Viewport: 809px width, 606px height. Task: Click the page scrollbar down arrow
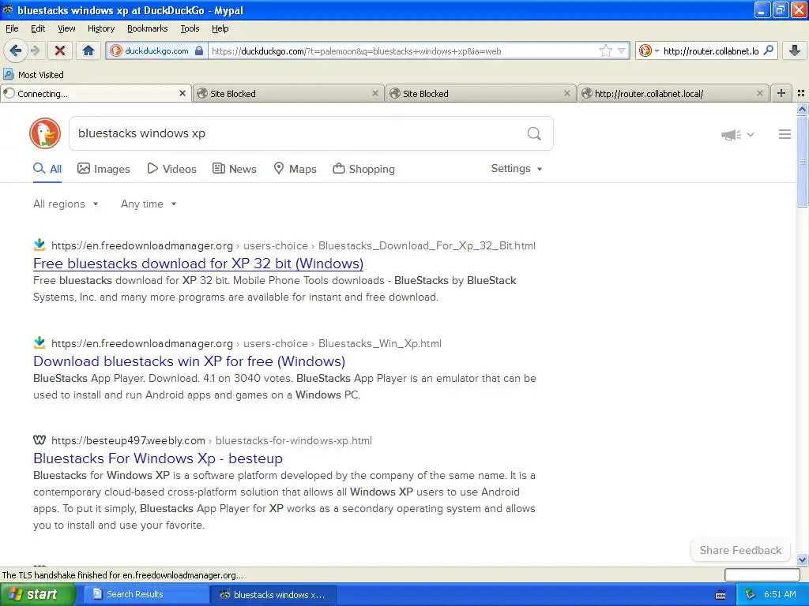click(x=802, y=560)
